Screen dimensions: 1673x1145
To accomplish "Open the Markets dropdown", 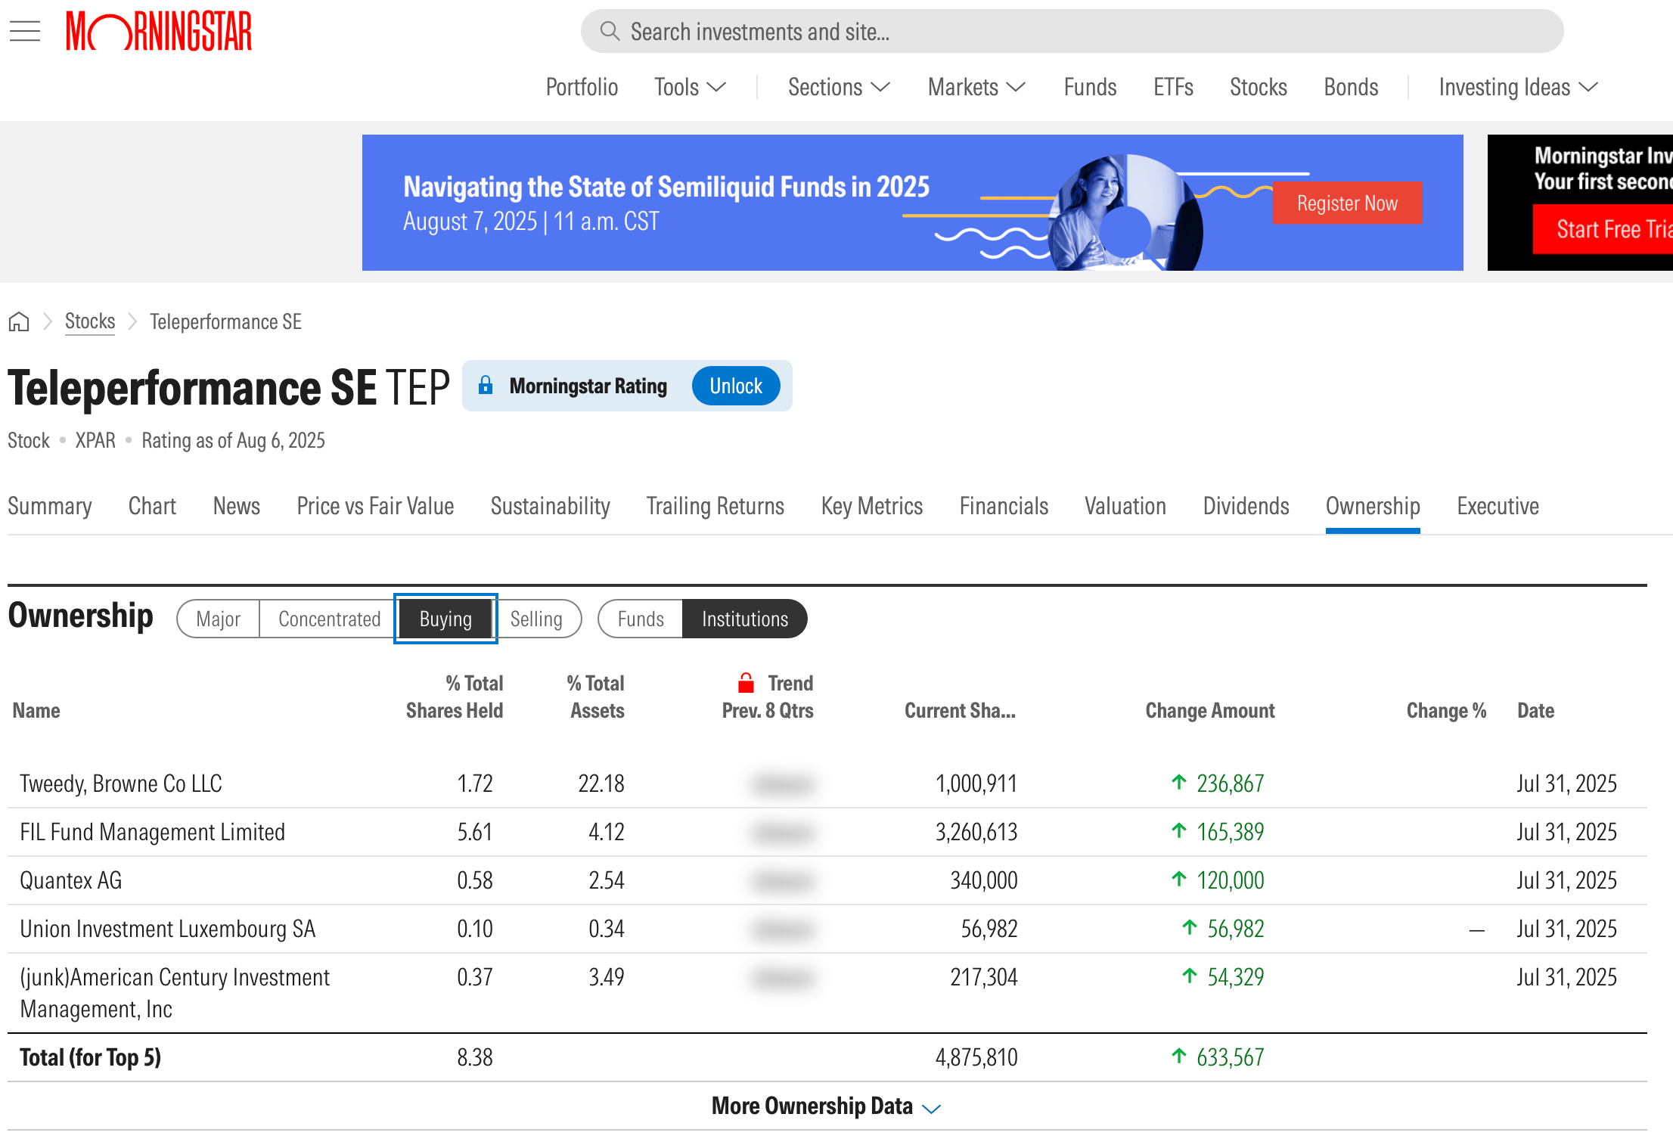I will 976,87.
